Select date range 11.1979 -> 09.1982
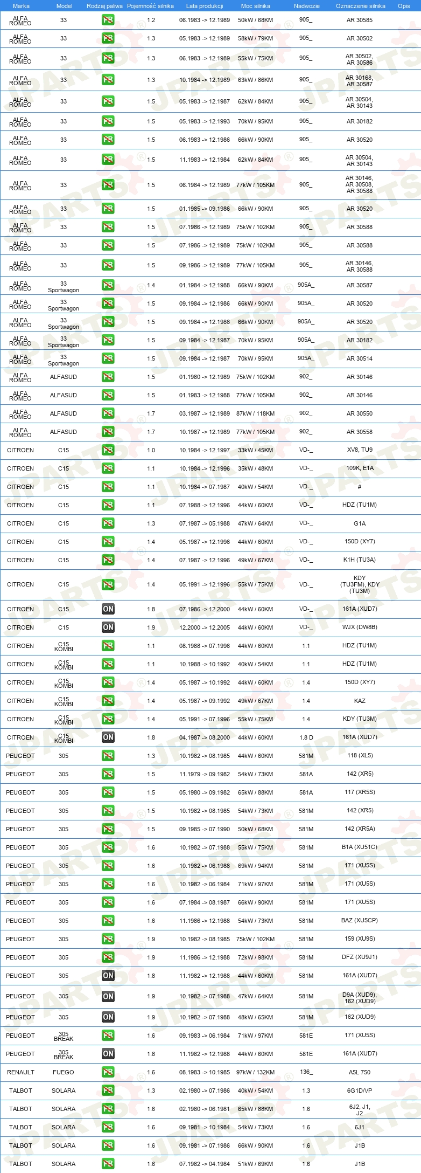Image resolution: width=421 pixels, height=1173 pixels. tap(205, 774)
